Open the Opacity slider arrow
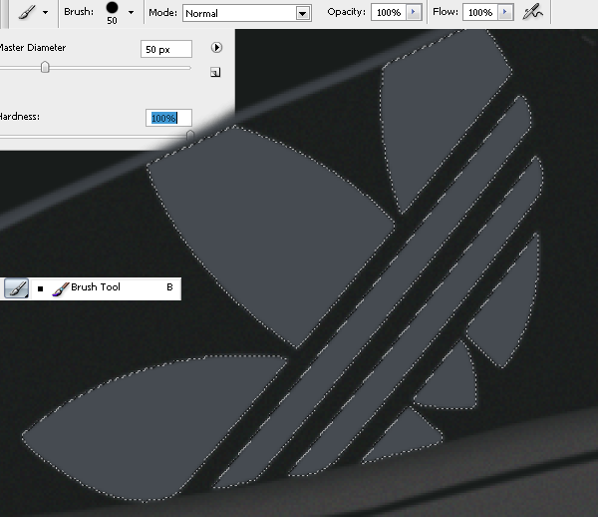 [x=413, y=13]
